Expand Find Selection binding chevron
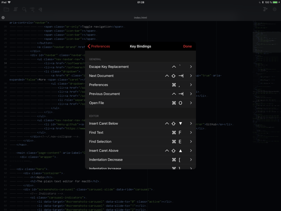 [191, 142]
